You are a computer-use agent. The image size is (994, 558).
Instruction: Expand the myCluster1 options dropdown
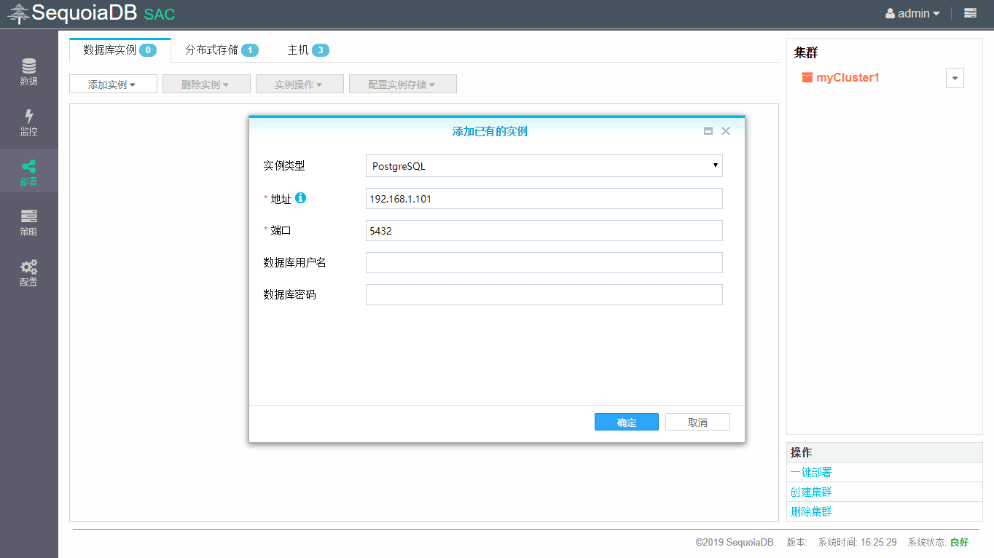[x=955, y=77]
